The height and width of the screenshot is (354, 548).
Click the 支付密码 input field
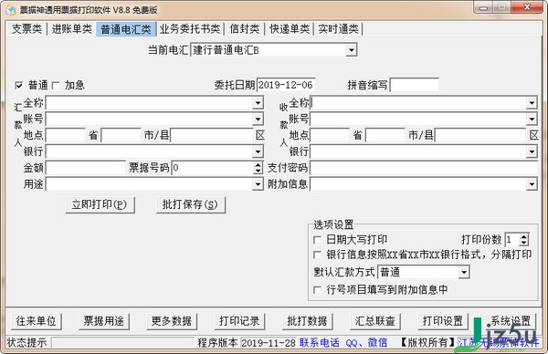424,168
